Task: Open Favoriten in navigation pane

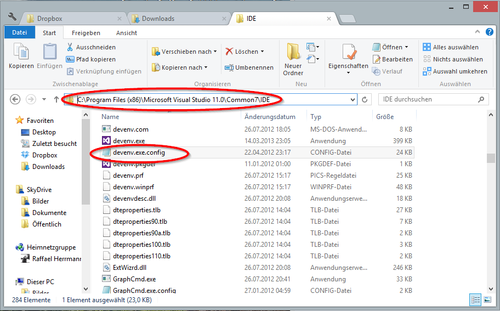Action: (x=40, y=121)
